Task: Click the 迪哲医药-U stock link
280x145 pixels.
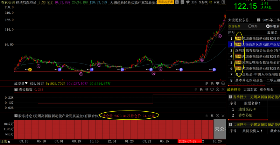Action: 249,109
